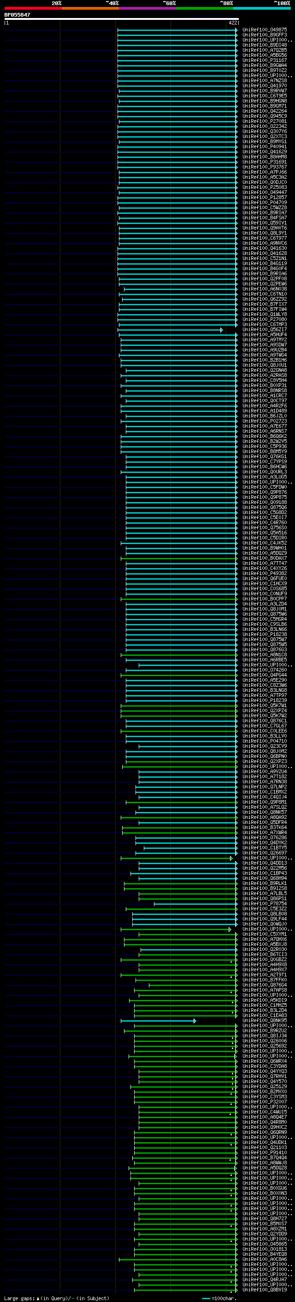Viewport: 295px width, 1302px height.
Task: Select label UniRef100_A4R2F6
Action: coord(264,406)
